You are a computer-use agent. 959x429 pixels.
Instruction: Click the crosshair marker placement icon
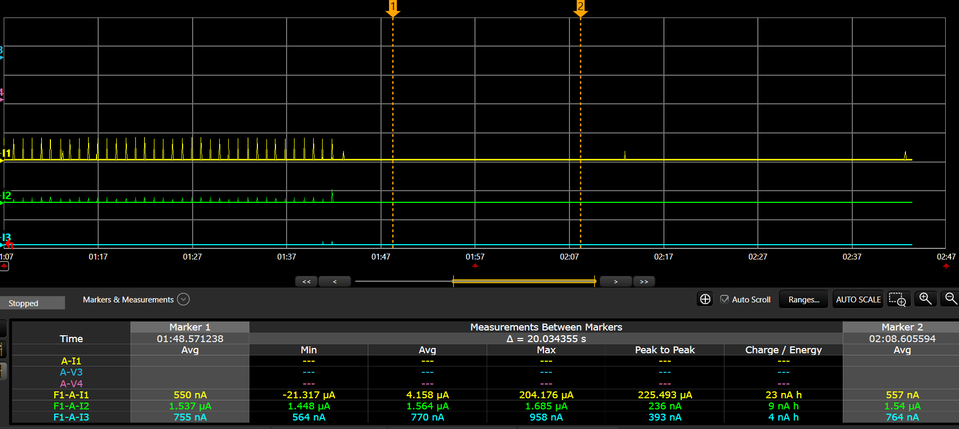coord(705,299)
